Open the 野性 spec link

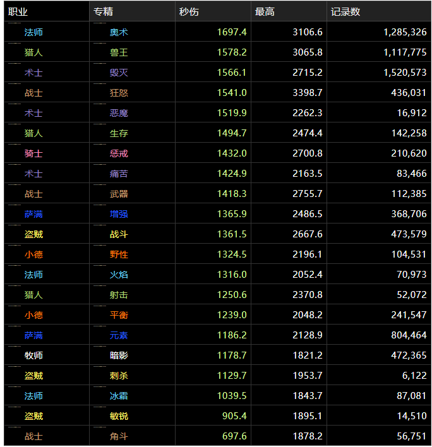[119, 254]
